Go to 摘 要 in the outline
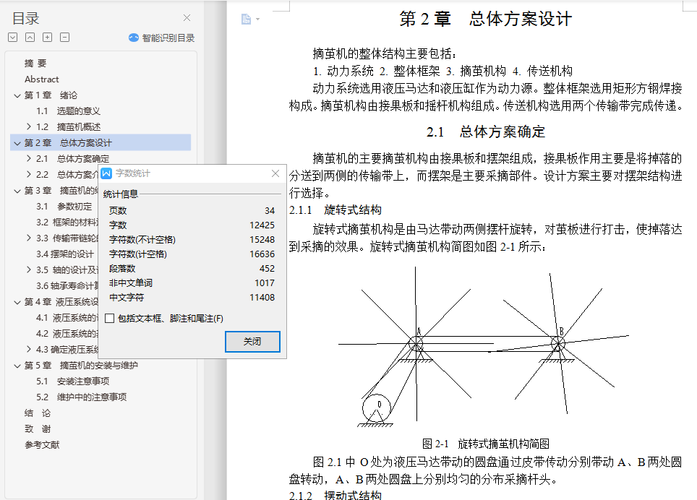The image size is (697, 500). pos(35,63)
